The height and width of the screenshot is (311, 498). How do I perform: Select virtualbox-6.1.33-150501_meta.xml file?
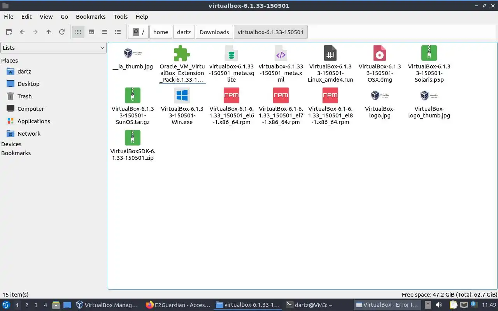point(281,64)
